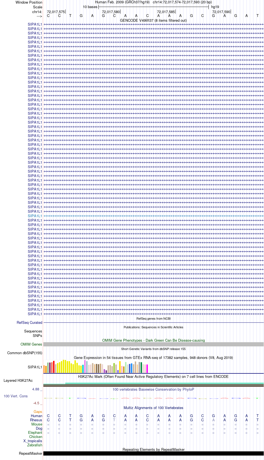The width and height of the screenshot is (264, 460).
Task: Click the gray mismatched T in Rhesus row
Action: pos(114,420)
